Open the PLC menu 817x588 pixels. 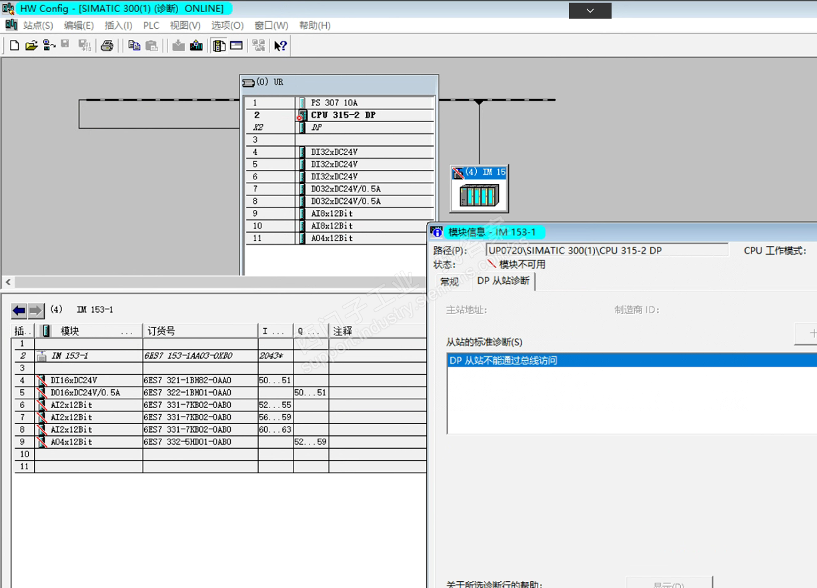151,25
